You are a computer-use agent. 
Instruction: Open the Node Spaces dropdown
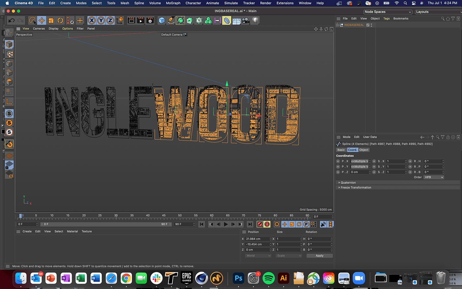click(x=388, y=12)
